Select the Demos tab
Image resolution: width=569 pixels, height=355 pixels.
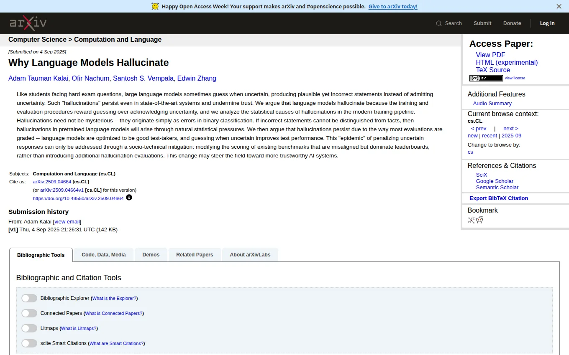[x=151, y=255]
